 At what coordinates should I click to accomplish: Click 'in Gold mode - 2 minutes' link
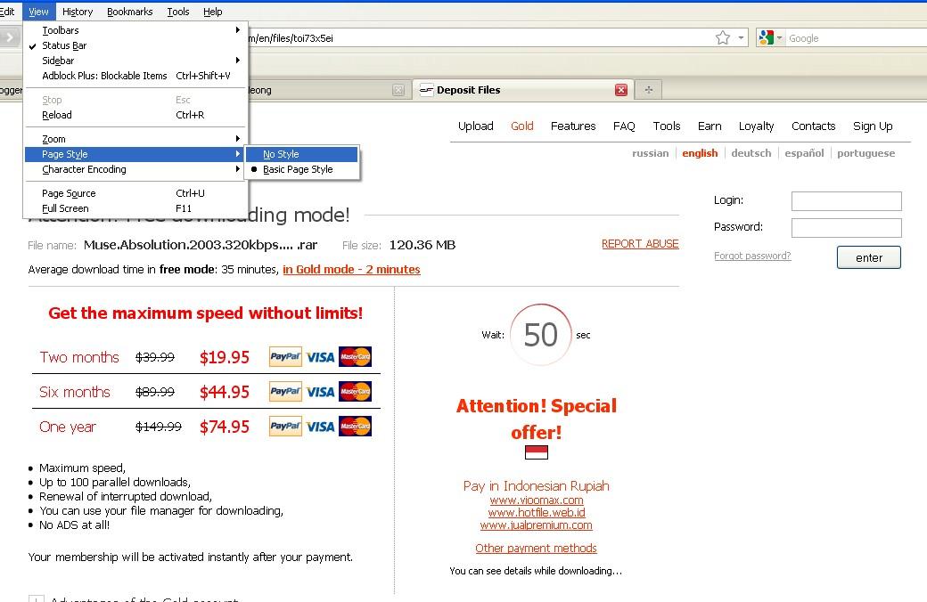click(351, 270)
